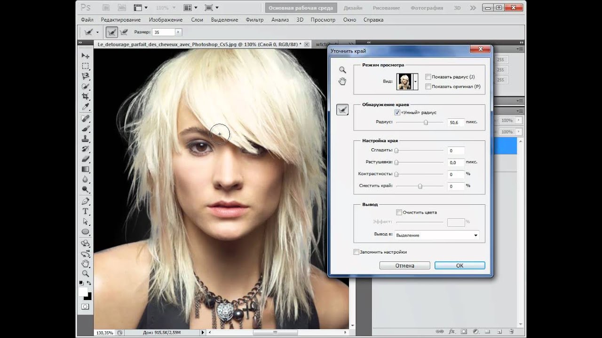Check the Запомнить настройки checkbox
Screen dimensions: 602x338
pyautogui.click(x=356, y=252)
